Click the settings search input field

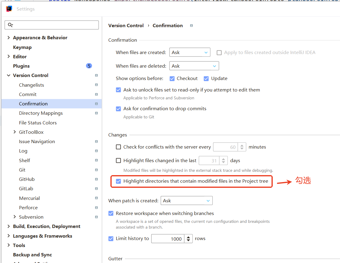point(52,25)
